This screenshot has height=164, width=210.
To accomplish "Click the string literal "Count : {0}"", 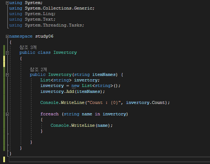I will (104, 102).
